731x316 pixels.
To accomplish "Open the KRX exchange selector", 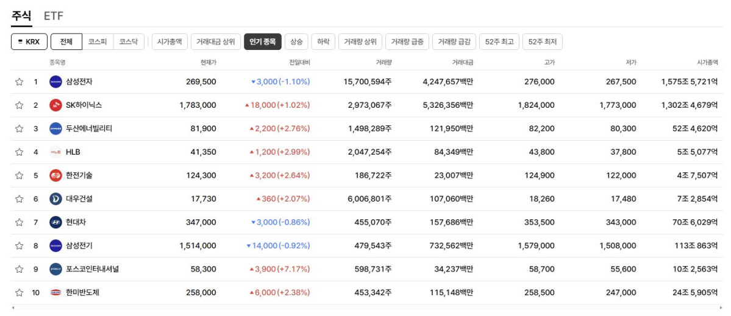I will (29, 41).
